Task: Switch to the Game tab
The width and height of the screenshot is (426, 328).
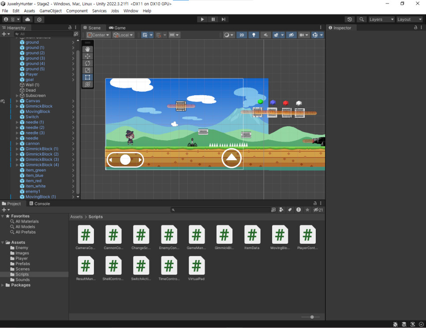Action: click(x=117, y=28)
